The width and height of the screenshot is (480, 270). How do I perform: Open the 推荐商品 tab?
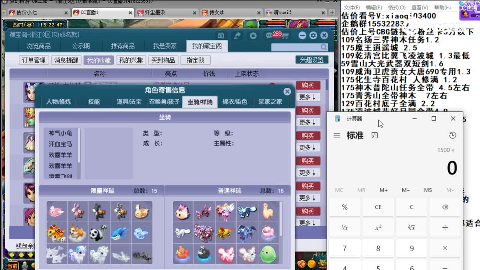click(x=123, y=46)
